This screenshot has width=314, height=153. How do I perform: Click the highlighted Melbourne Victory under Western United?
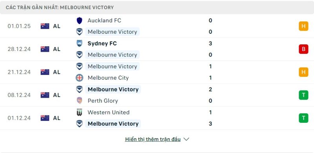(113, 124)
